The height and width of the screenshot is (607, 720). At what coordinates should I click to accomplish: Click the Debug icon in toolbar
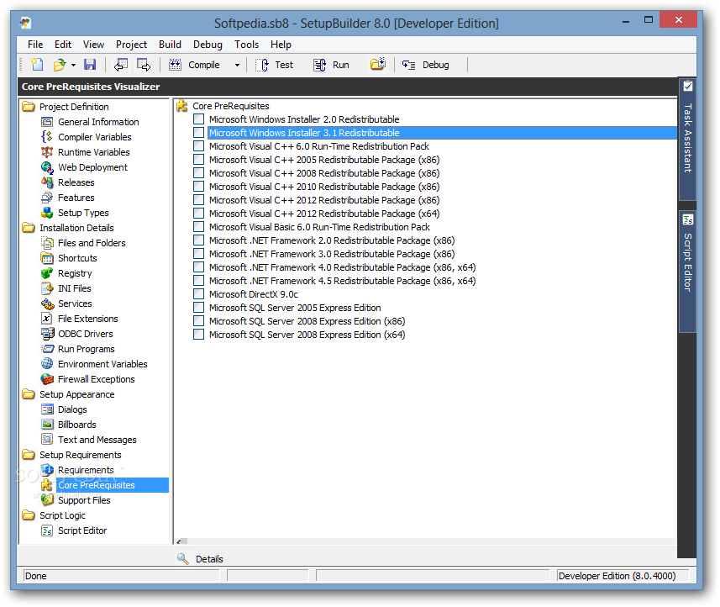coord(408,65)
